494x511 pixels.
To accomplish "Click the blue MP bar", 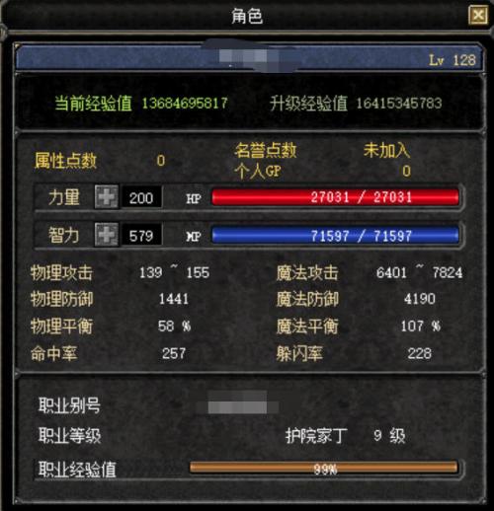I will [335, 235].
